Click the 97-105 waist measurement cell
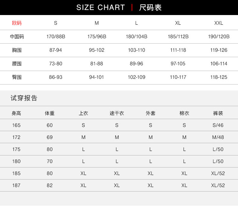Screen dimensions: 238x209 178,64
